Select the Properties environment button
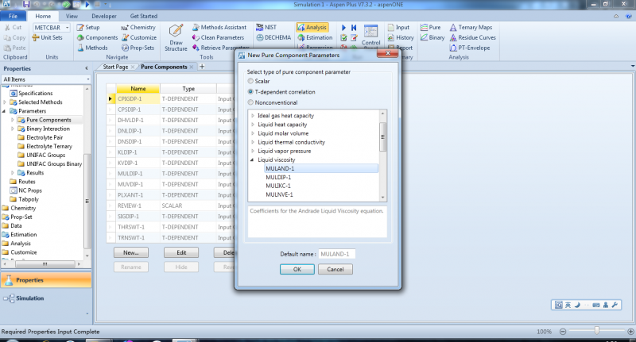This screenshot has height=342, width=636. (x=46, y=280)
